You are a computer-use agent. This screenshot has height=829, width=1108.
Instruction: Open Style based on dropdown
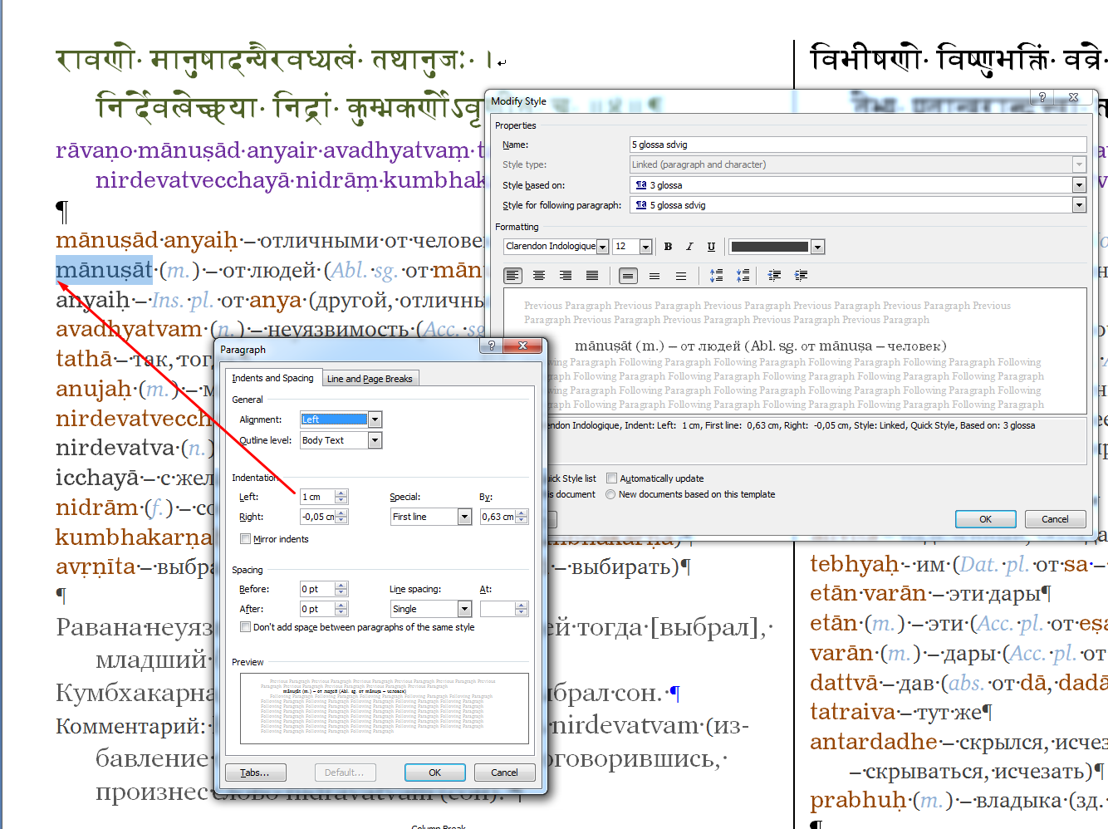[1079, 185]
